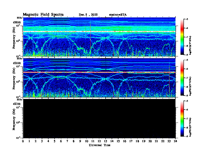
Task: Click hour 11 on the time axis
Action: pyautogui.click(x=93, y=141)
